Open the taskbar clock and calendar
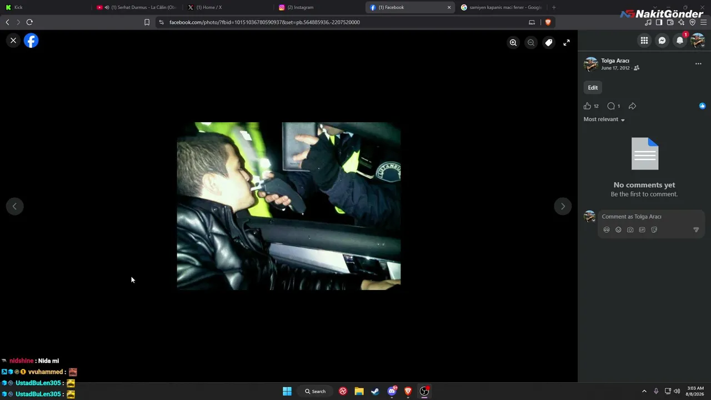Screen dimensions: 711x400 click(x=695, y=391)
